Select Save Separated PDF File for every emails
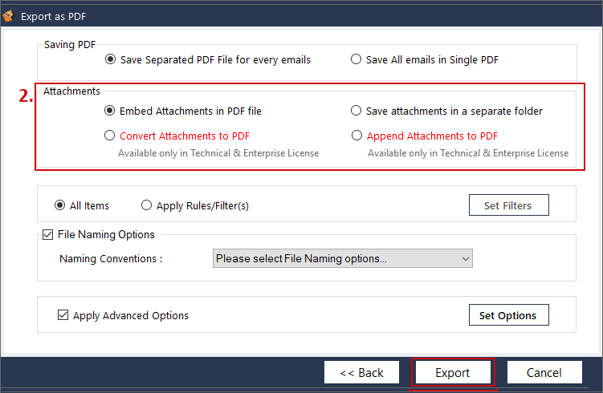 pos(110,59)
